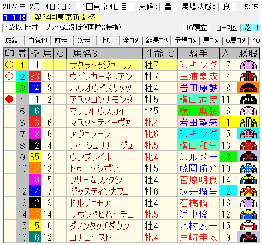Viewport: 262px width, 245px height.
Task: Click the silks icon for コナコースト
Action: [248, 237]
